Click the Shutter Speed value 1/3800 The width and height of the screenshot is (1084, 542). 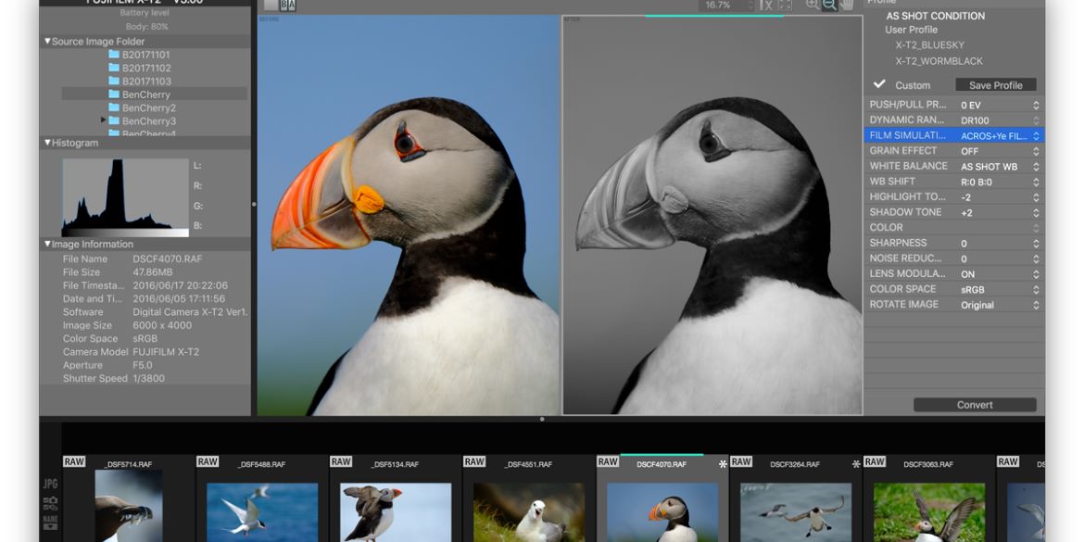pyautogui.click(x=148, y=379)
